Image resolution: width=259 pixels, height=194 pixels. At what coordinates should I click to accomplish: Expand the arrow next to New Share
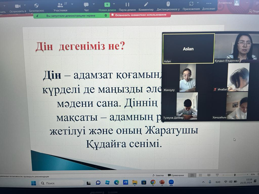(114, 4)
